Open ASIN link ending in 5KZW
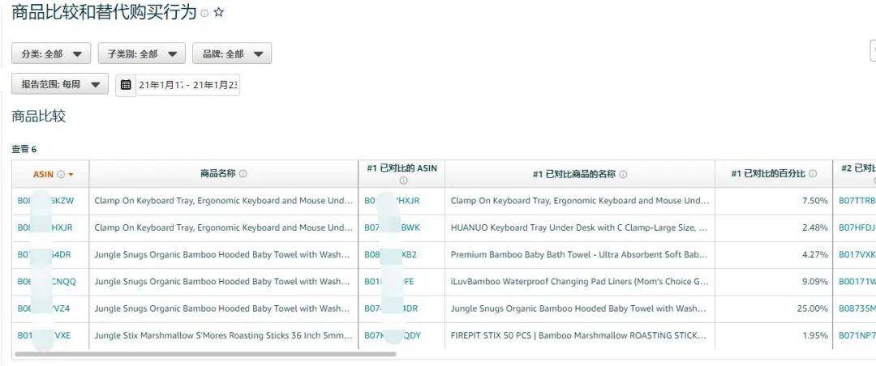 point(45,201)
